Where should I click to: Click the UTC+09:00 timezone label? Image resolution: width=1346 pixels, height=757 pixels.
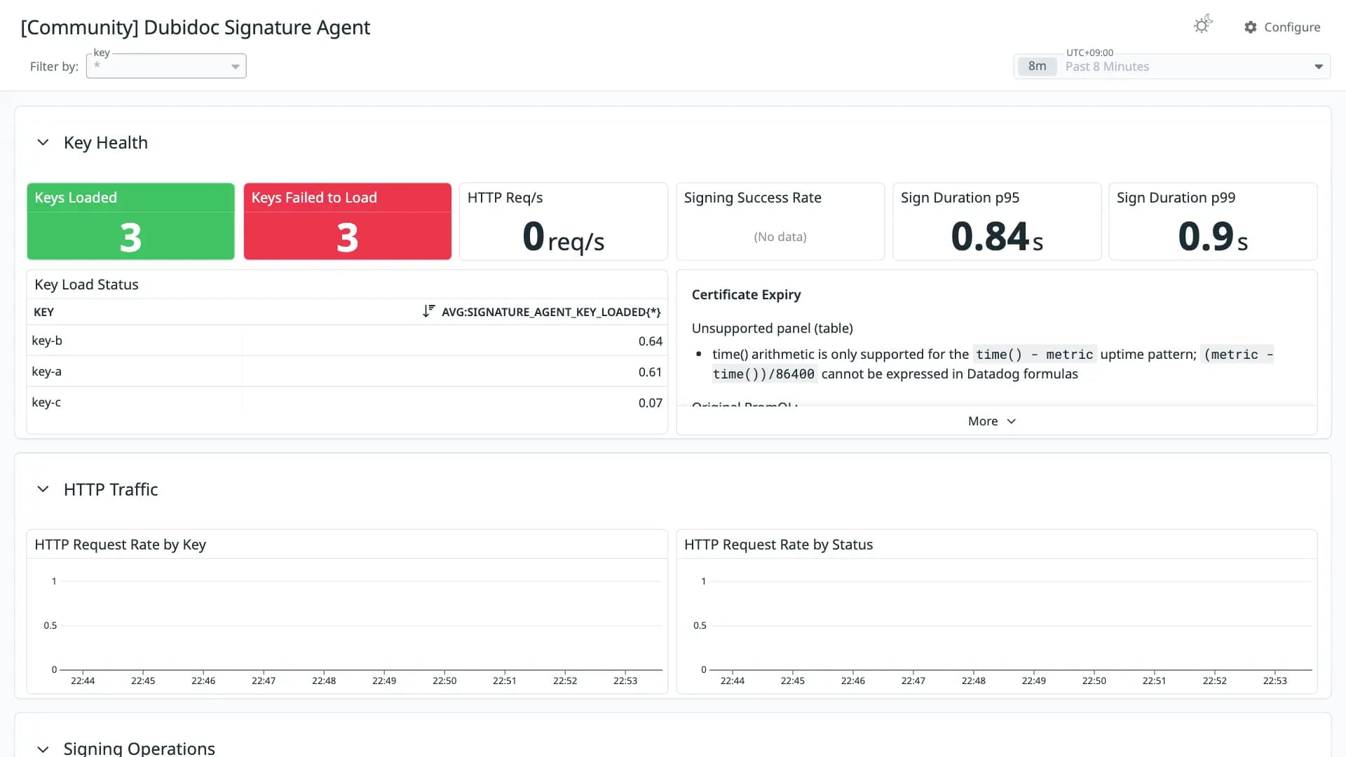1089,53
